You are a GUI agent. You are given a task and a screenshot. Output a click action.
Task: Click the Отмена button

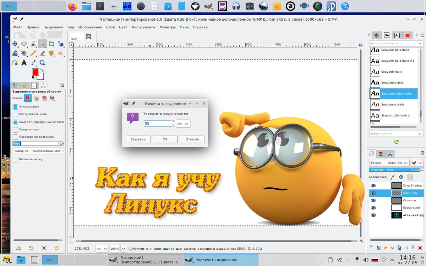[192, 139]
